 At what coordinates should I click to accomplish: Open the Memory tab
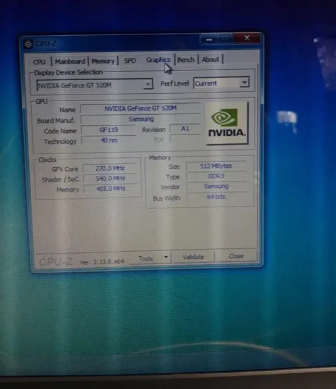(x=103, y=61)
